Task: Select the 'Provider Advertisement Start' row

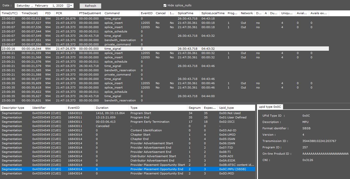Action: pos(128,143)
